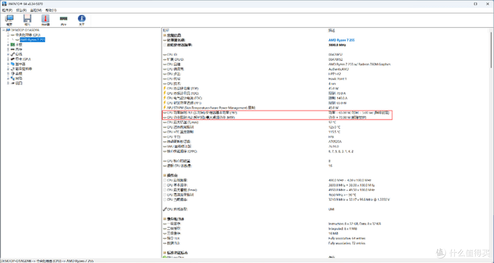Open the Monitoring (M) menu
Screen dimensions: 494x263
[36, 11]
